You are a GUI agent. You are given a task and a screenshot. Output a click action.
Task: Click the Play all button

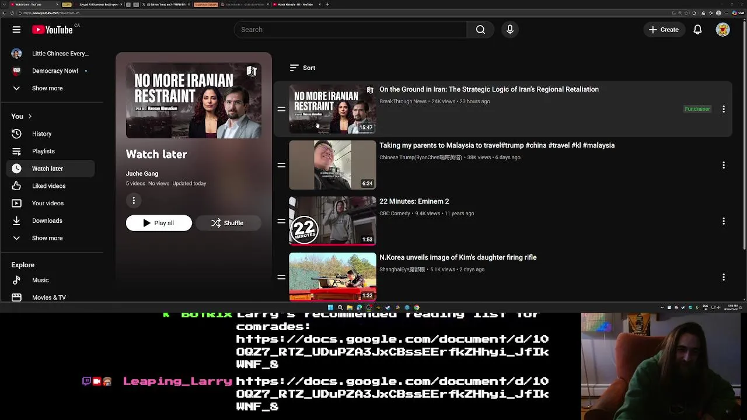[159, 223]
